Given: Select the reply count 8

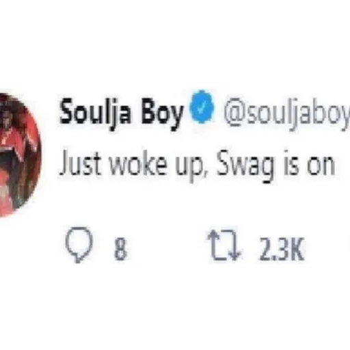Looking at the screenshot, I should [x=120, y=249].
